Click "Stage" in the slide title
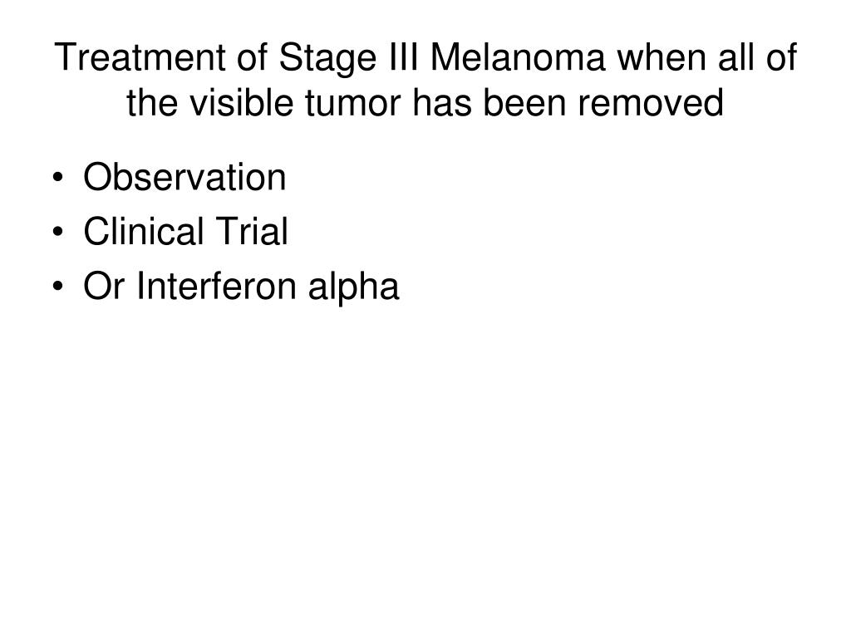851x638 pixels. pyautogui.click(x=327, y=59)
